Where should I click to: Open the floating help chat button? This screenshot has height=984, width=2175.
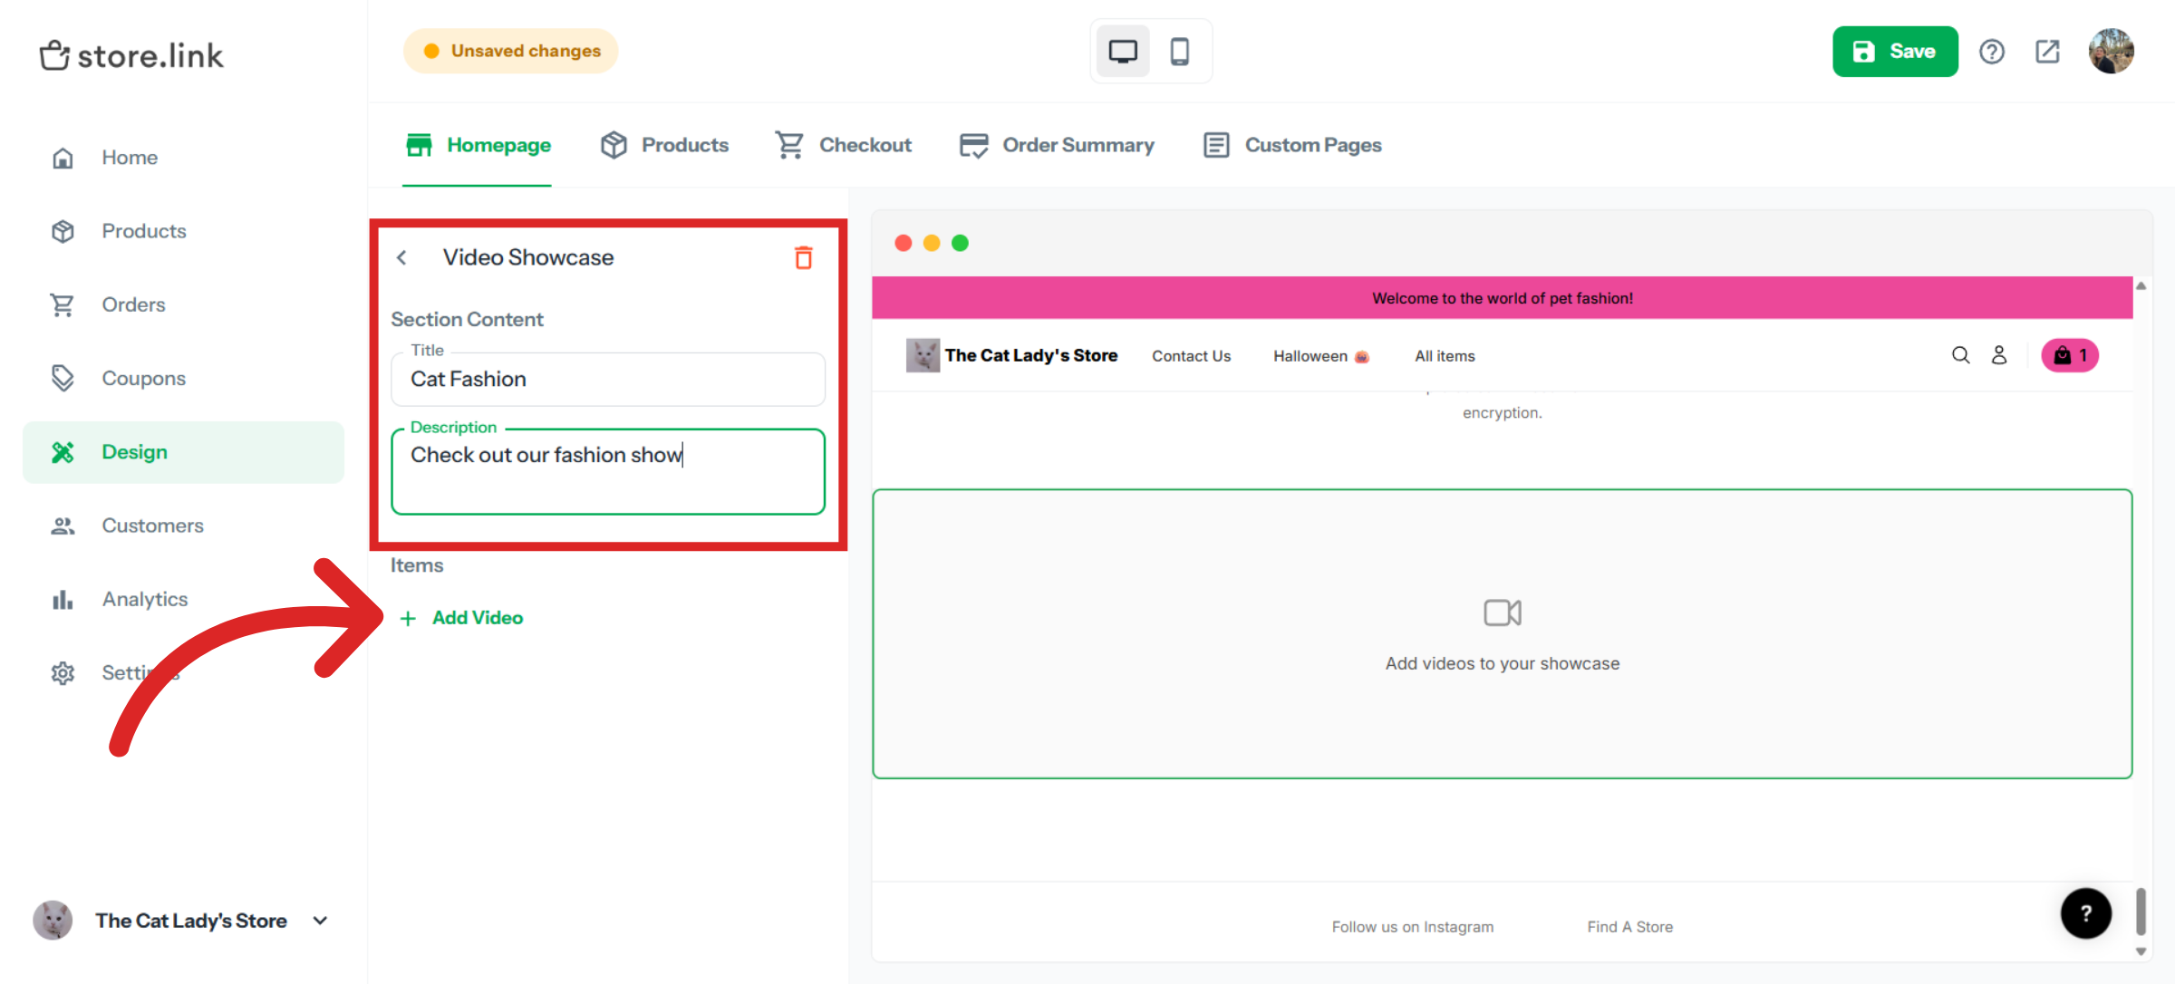coord(2085,913)
